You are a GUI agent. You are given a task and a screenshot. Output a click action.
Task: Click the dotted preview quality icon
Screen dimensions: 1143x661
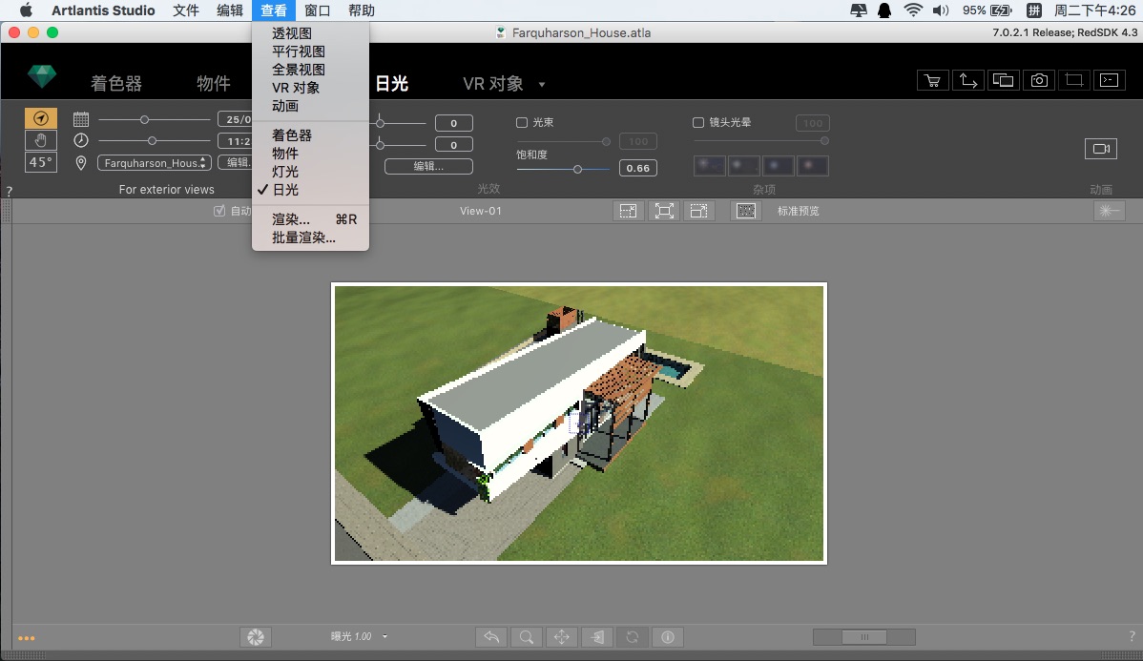[746, 211]
